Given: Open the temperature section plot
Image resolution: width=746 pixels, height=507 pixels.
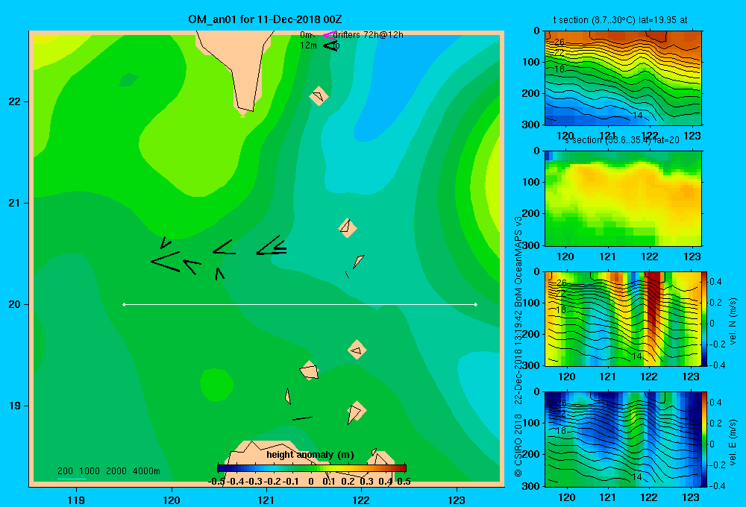Looking at the screenshot, I should [x=623, y=78].
